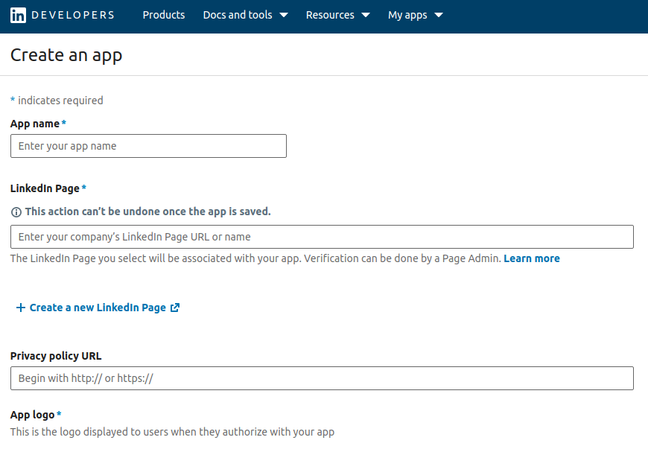Follow the Learn more link
Viewport: 648px width, 449px height.
click(532, 258)
